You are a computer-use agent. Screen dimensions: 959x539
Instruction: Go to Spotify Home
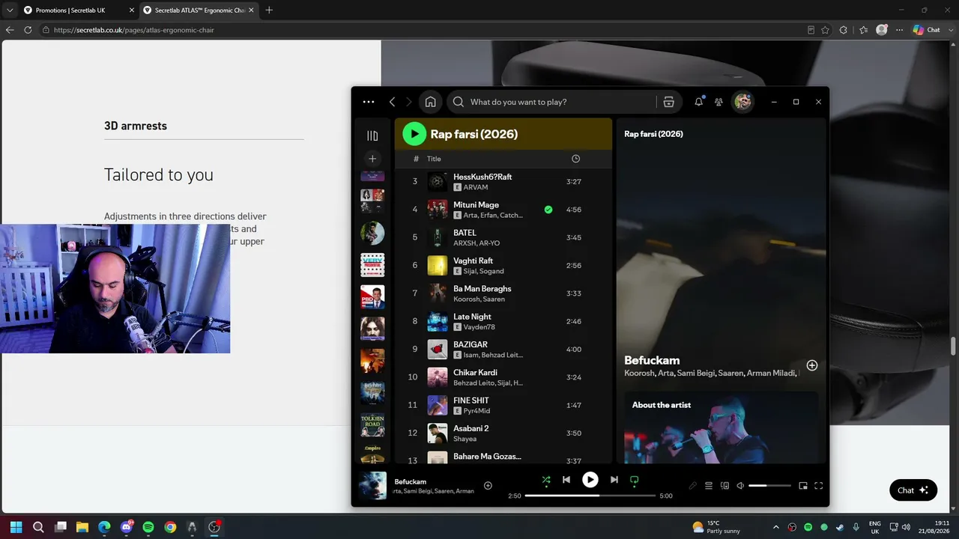tap(430, 102)
